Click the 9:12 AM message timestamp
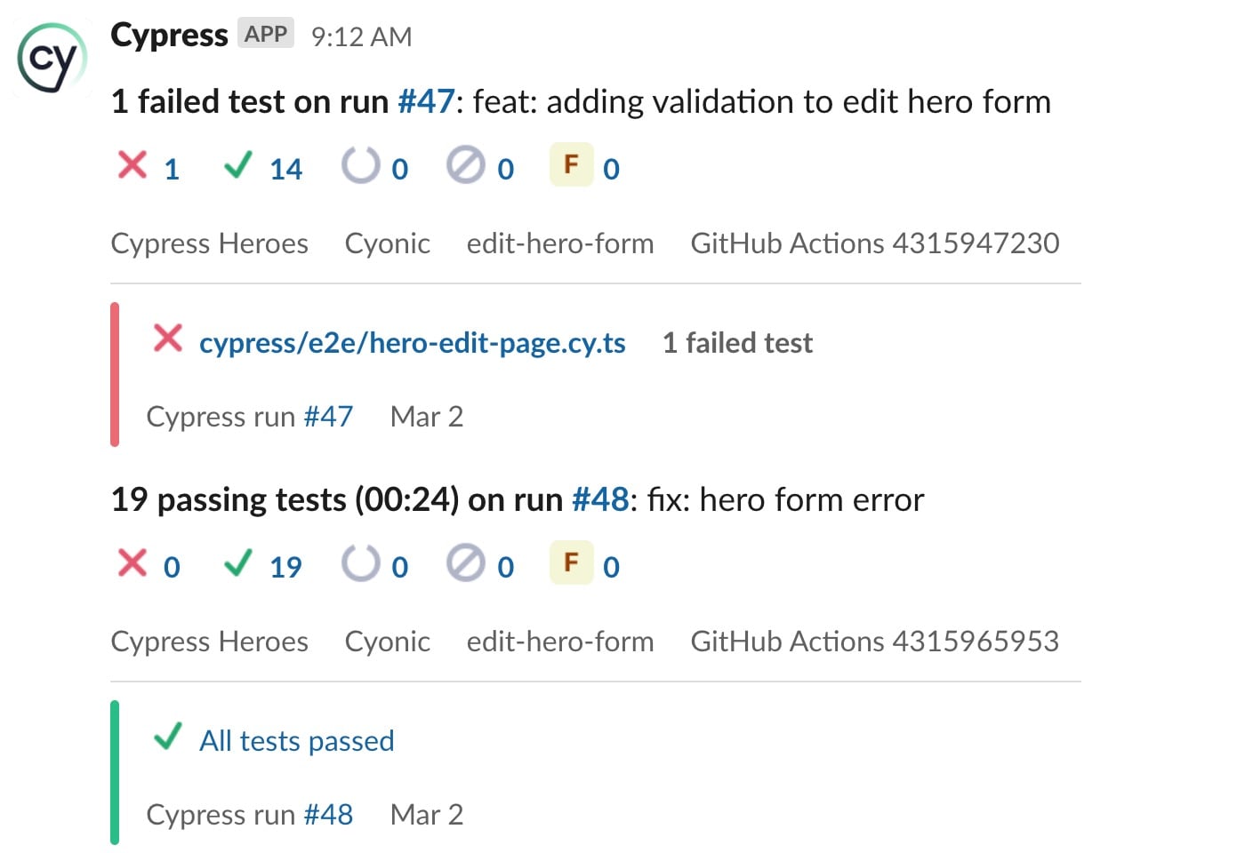 point(360,37)
